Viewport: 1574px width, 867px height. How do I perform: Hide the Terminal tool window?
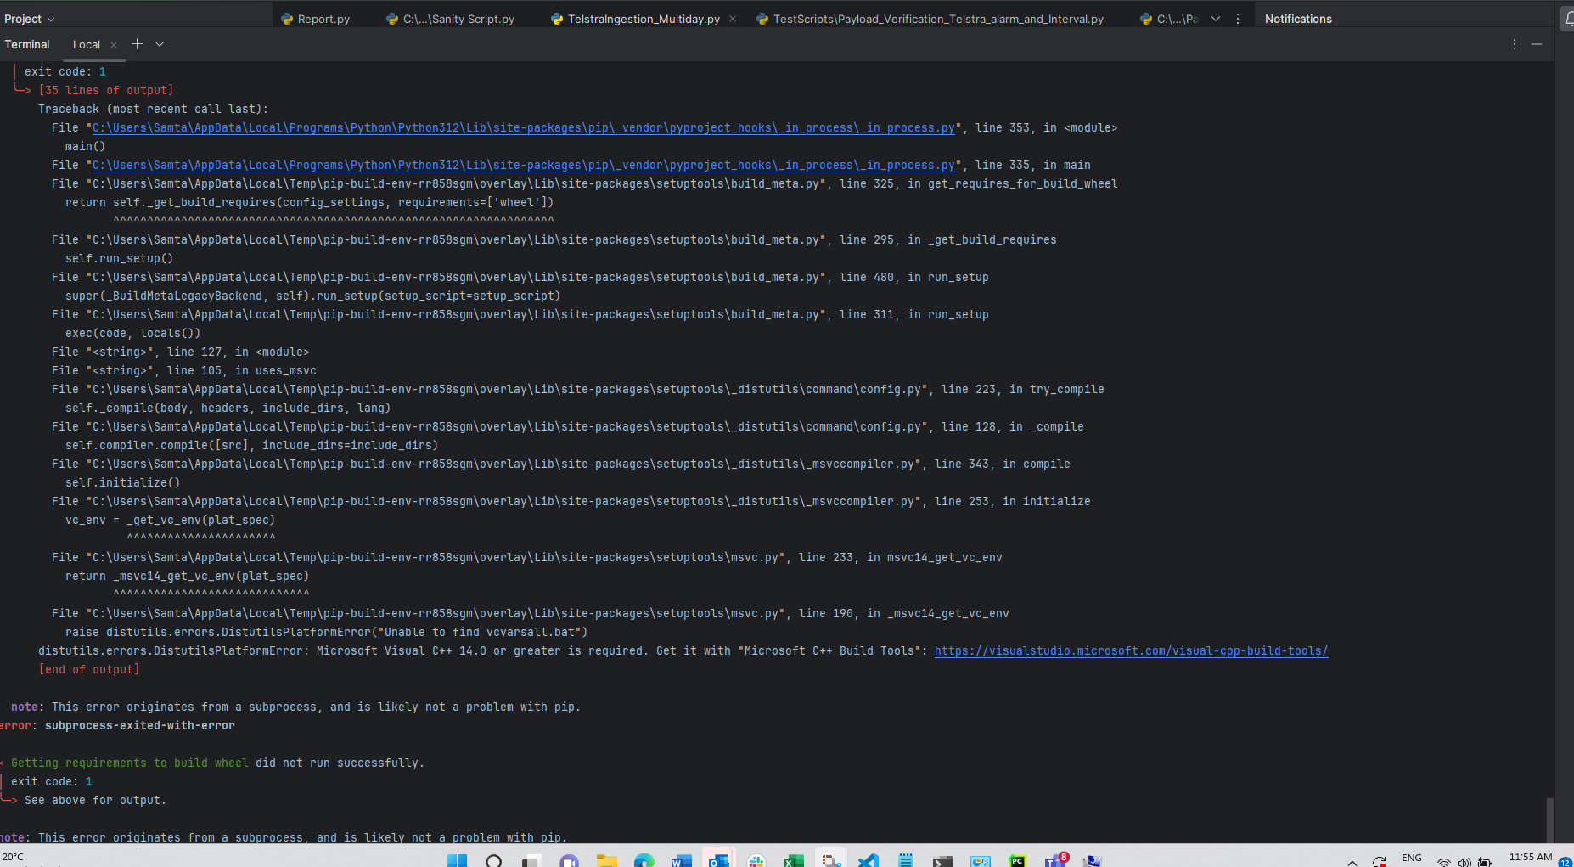point(1537,44)
